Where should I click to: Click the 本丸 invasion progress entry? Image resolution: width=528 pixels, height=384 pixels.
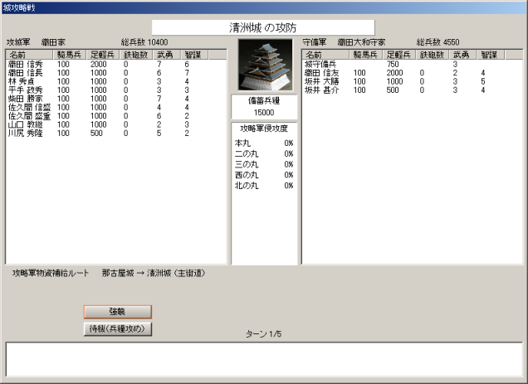264,143
